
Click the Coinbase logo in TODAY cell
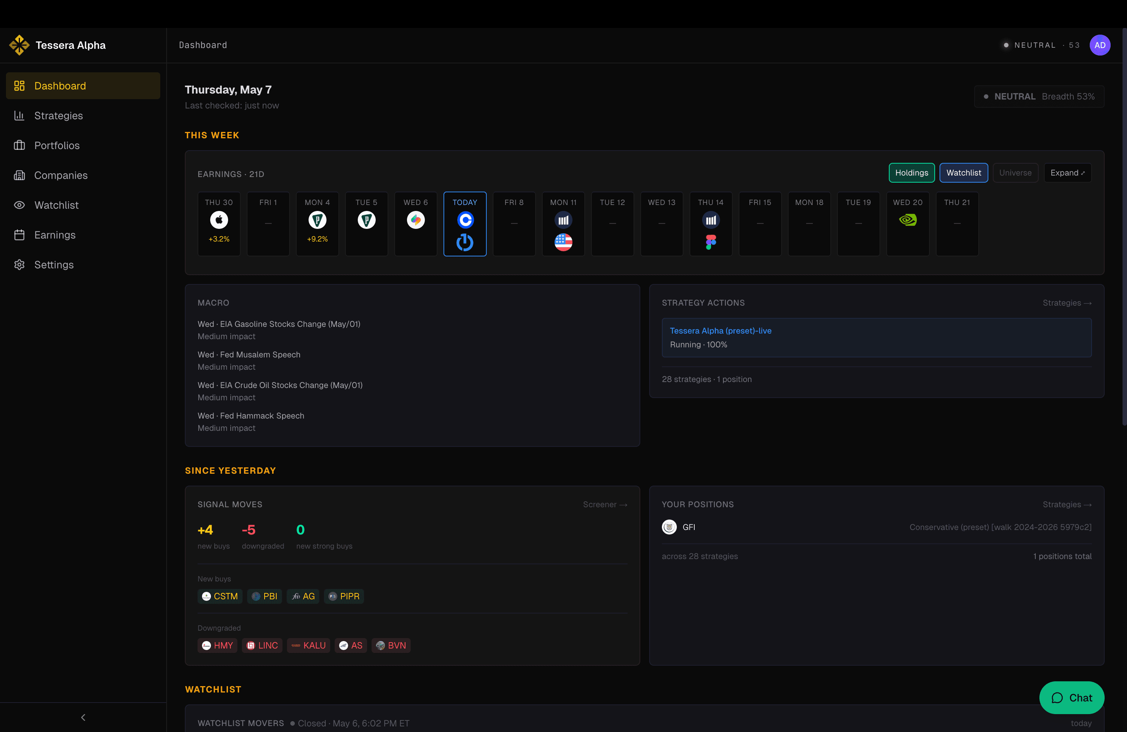(x=465, y=220)
